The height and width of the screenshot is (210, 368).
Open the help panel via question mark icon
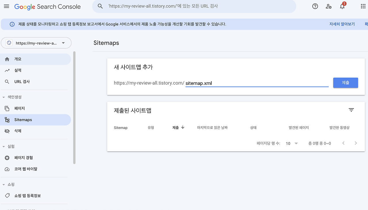315,6
